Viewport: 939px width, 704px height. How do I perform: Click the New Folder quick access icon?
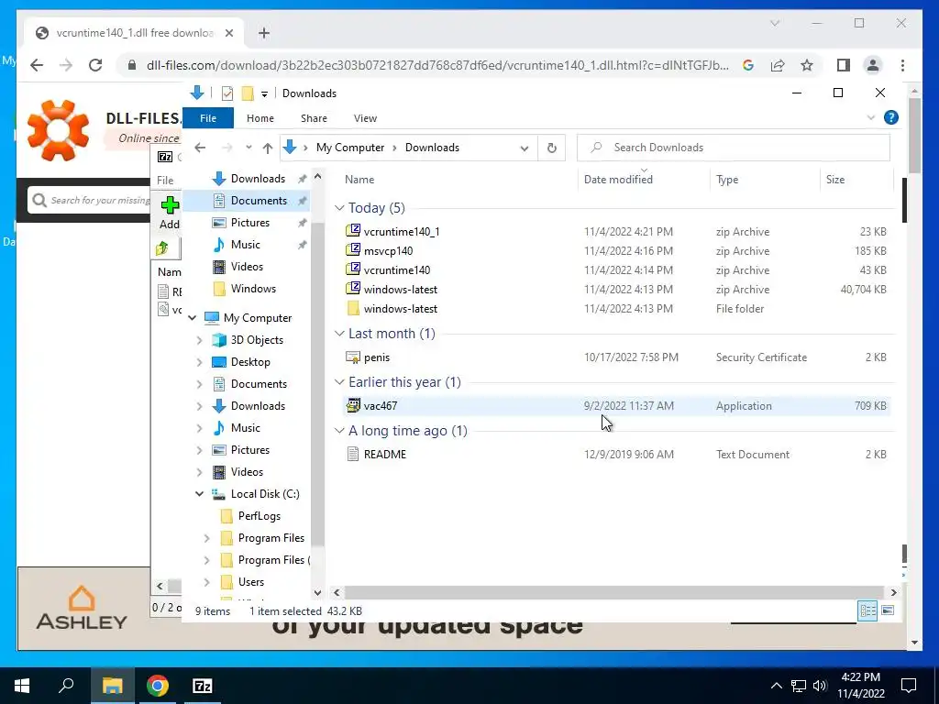click(248, 93)
